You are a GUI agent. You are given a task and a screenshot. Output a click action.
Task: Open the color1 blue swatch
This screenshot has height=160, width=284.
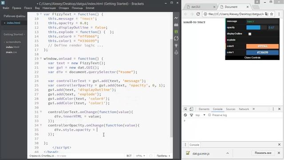point(262,52)
